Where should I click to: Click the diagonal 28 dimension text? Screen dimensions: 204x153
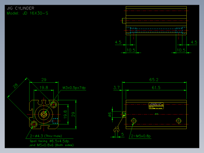pyautogui.click(x=15, y=86)
